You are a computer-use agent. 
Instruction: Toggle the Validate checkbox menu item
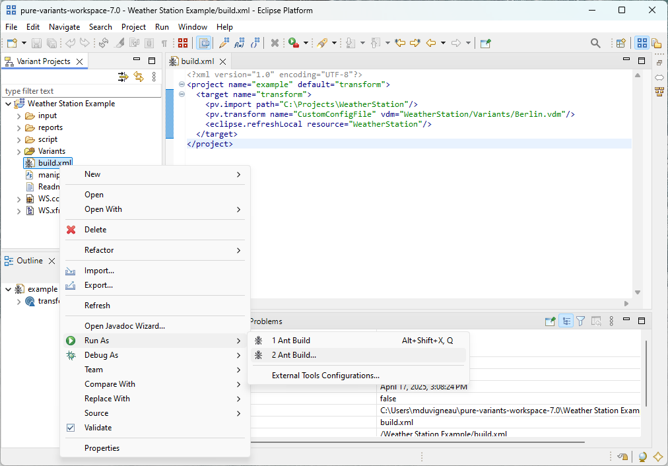pyautogui.click(x=98, y=428)
